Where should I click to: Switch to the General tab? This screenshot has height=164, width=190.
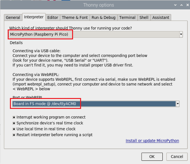13,17
